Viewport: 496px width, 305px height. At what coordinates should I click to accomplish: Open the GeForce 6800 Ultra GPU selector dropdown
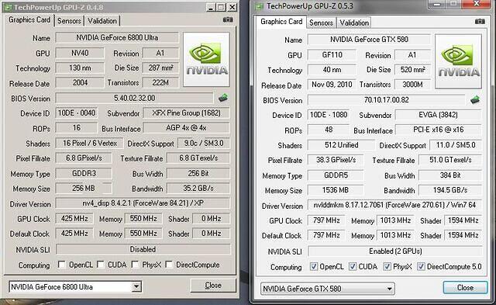(136, 287)
